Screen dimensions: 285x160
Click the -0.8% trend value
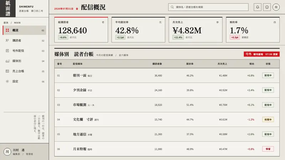(251, 149)
